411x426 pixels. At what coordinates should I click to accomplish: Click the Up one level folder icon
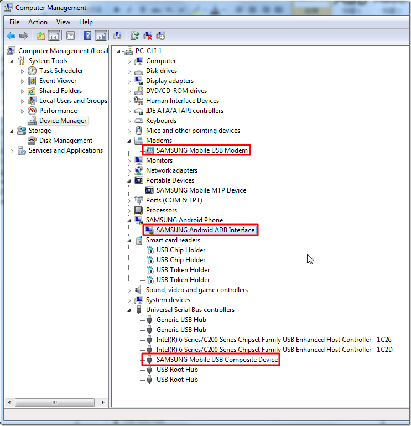click(x=41, y=35)
